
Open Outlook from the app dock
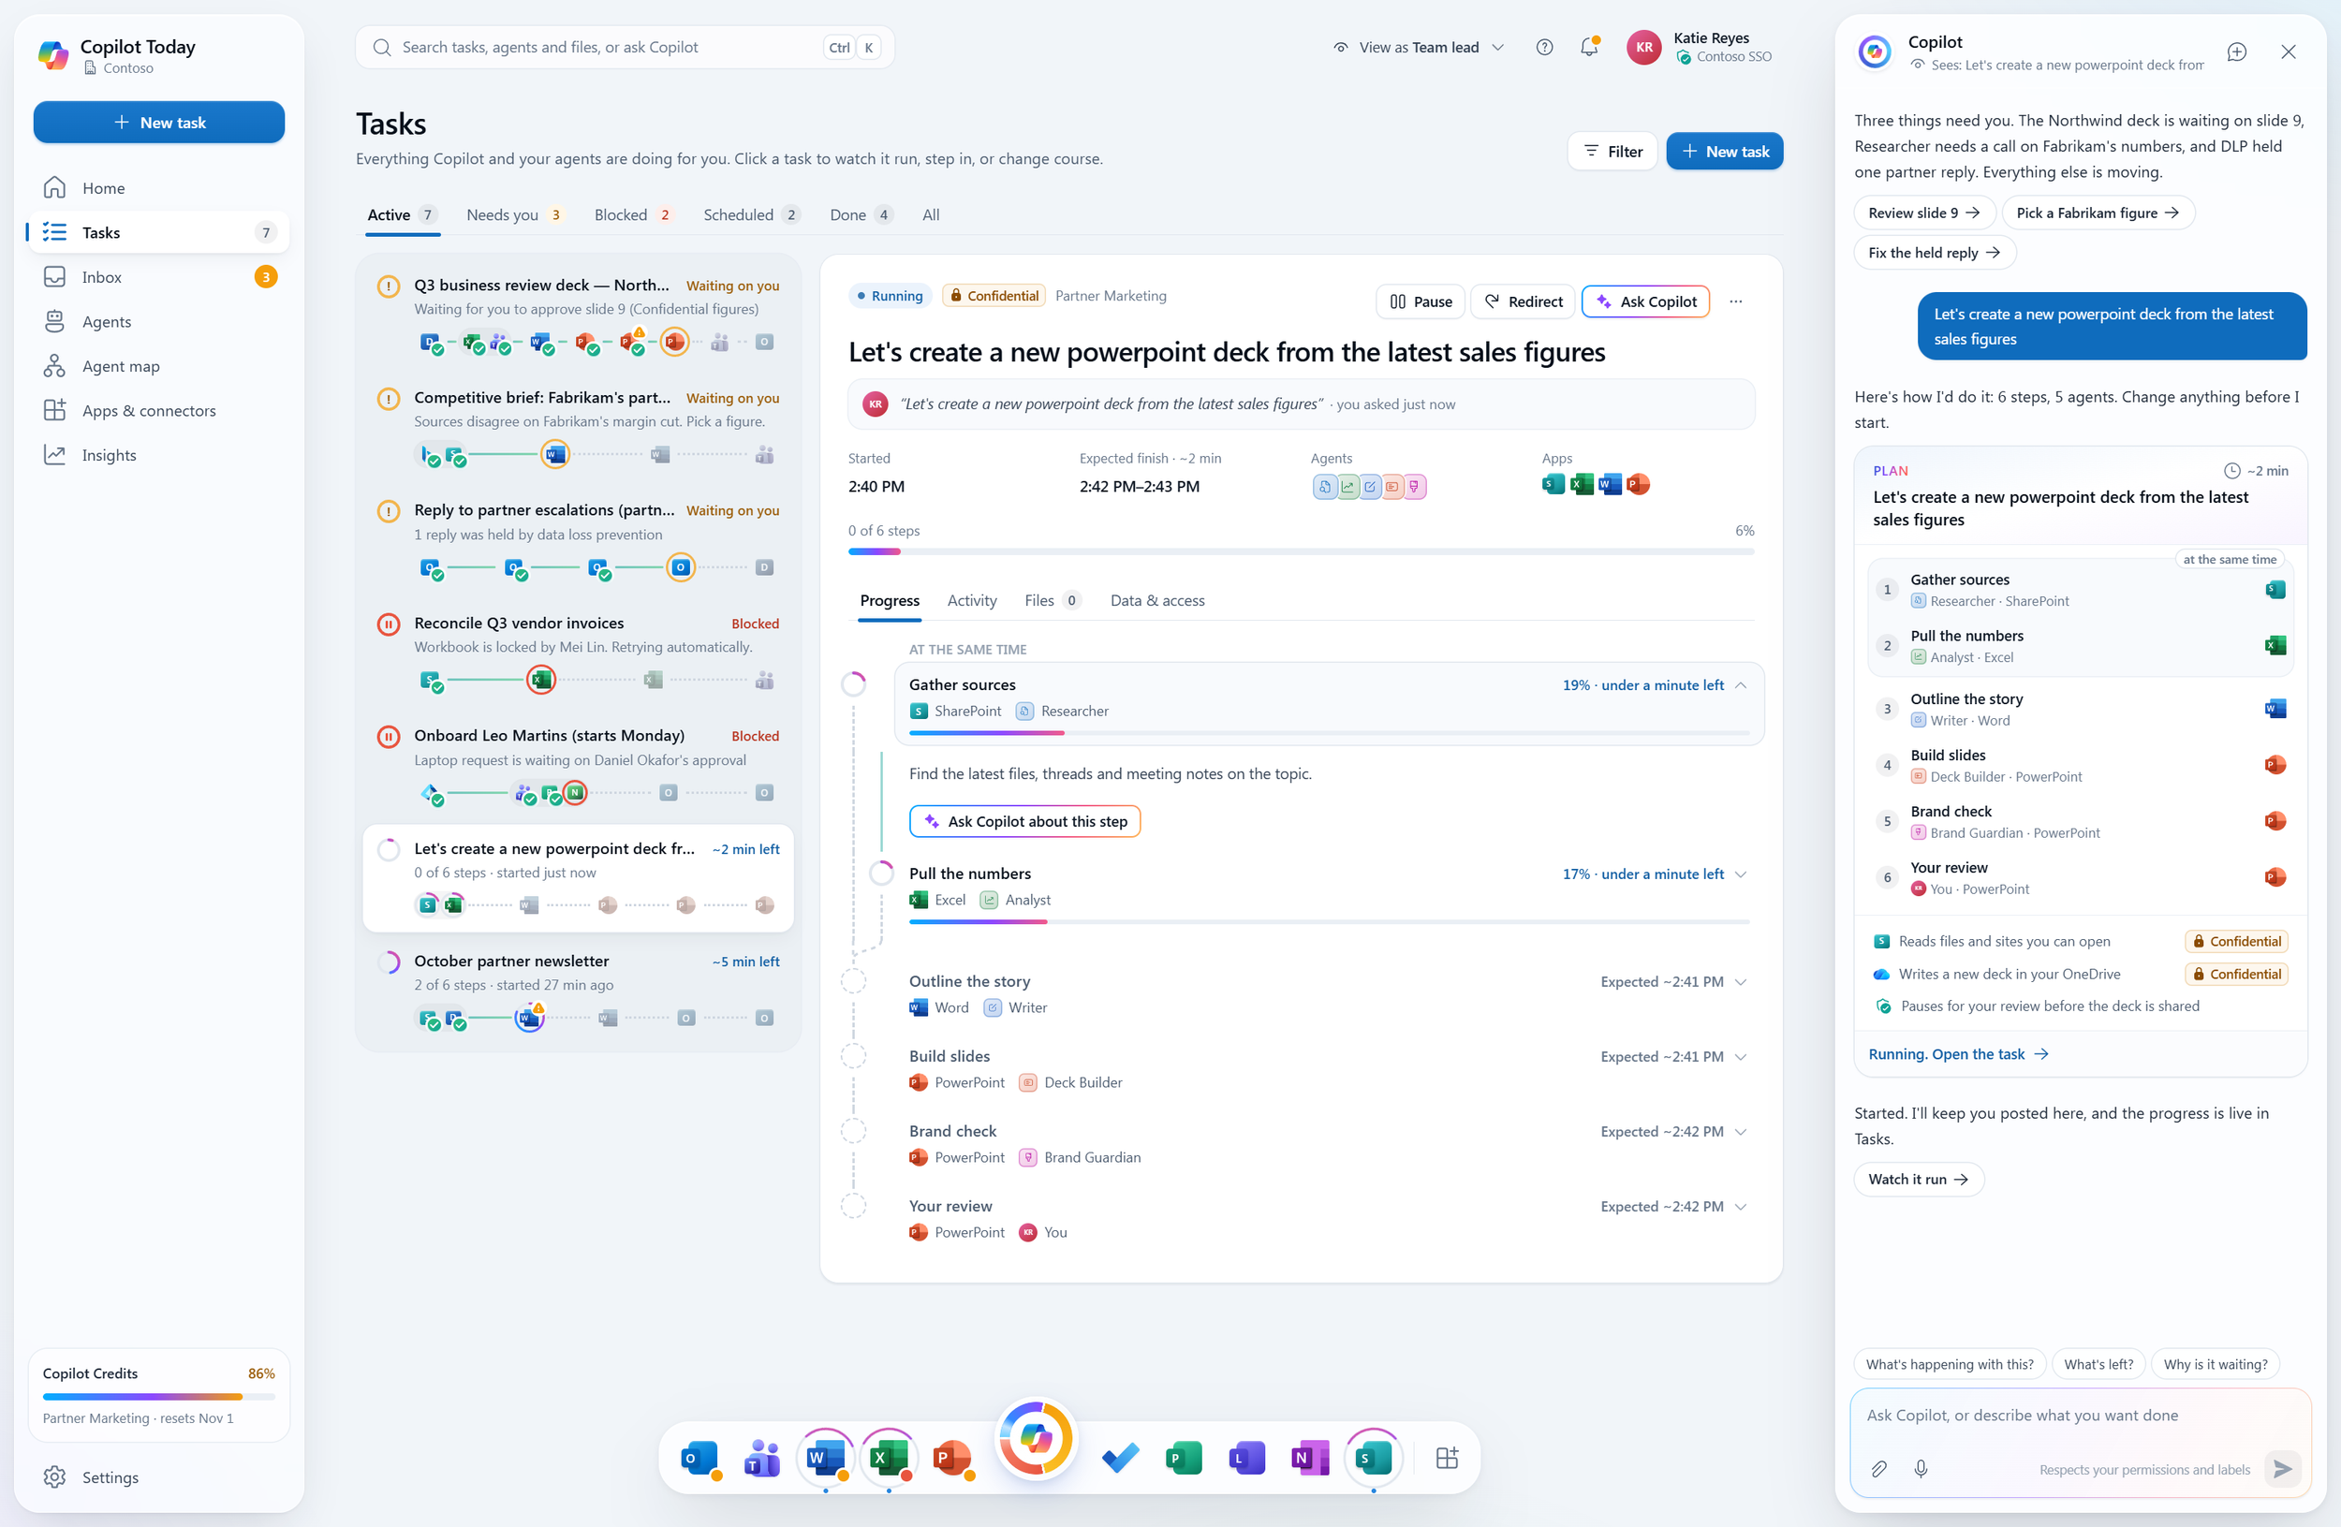click(699, 1458)
